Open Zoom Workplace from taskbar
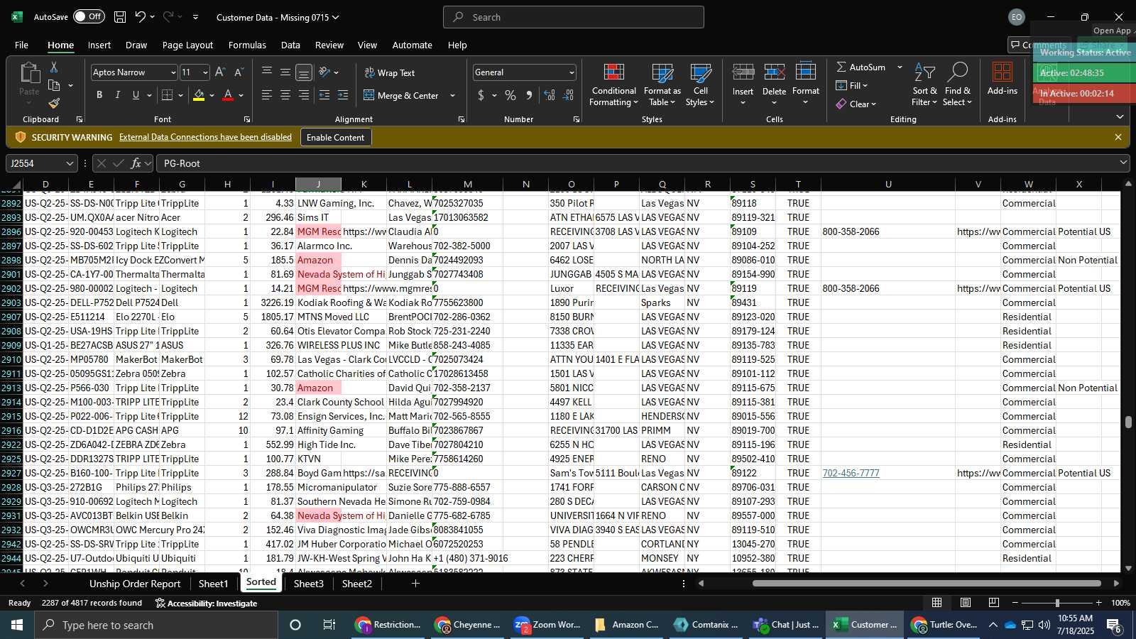Image resolution: width=1136 pixels, height=639 pixels. pos(547,625)
